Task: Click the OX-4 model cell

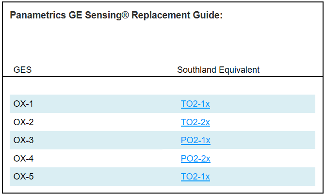Action: [23, 159]
